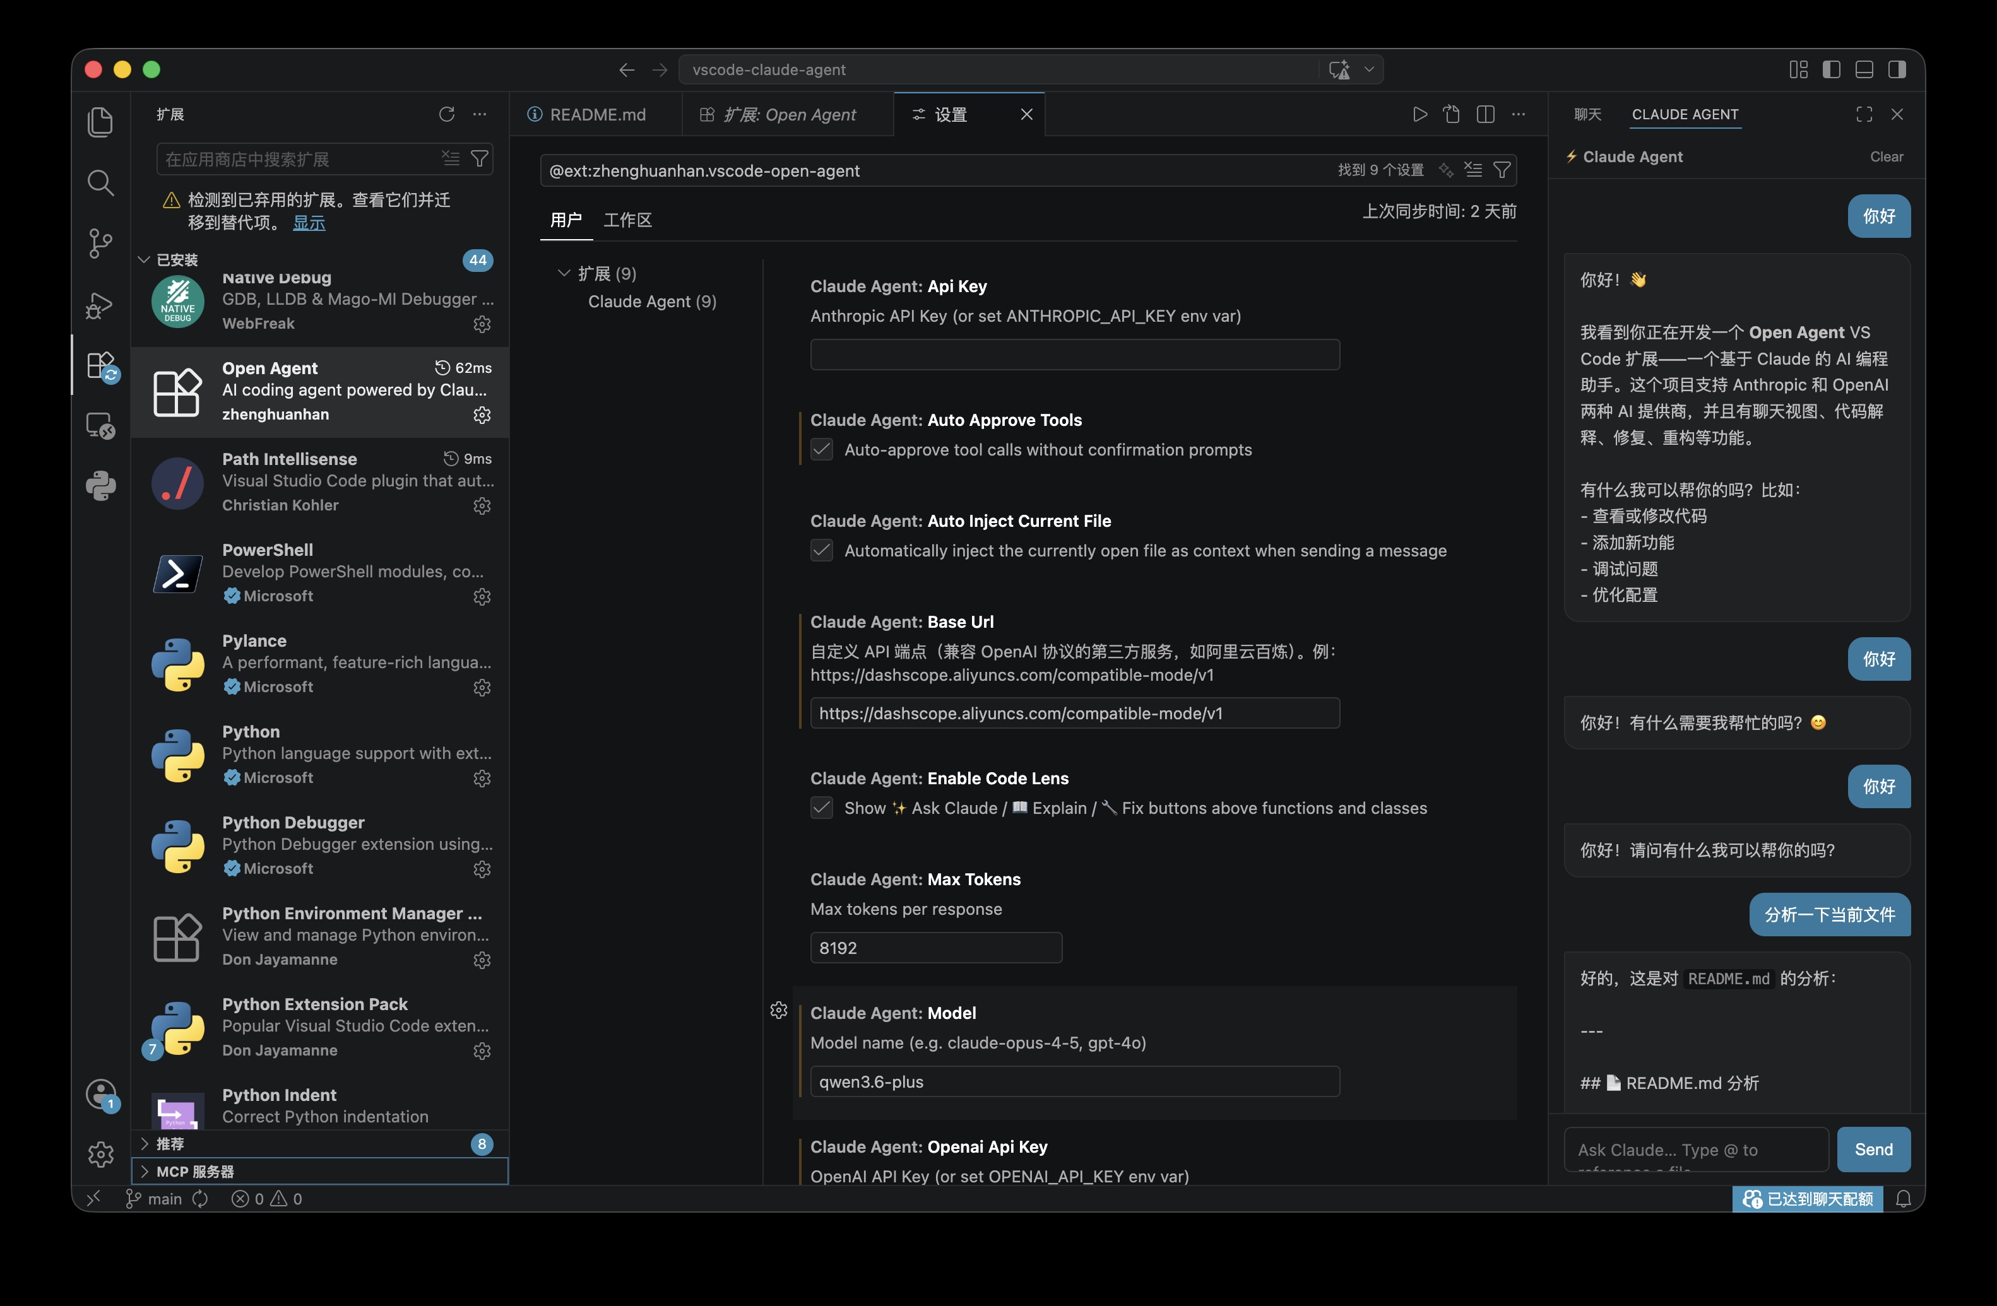Open the Search view in activity bar
1997x1306 pixels.
[101, 183]
